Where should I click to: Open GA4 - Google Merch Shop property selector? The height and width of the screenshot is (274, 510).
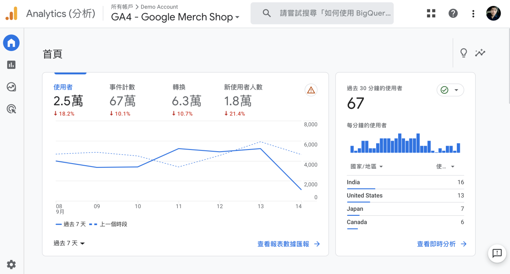[x=175, y=17]
